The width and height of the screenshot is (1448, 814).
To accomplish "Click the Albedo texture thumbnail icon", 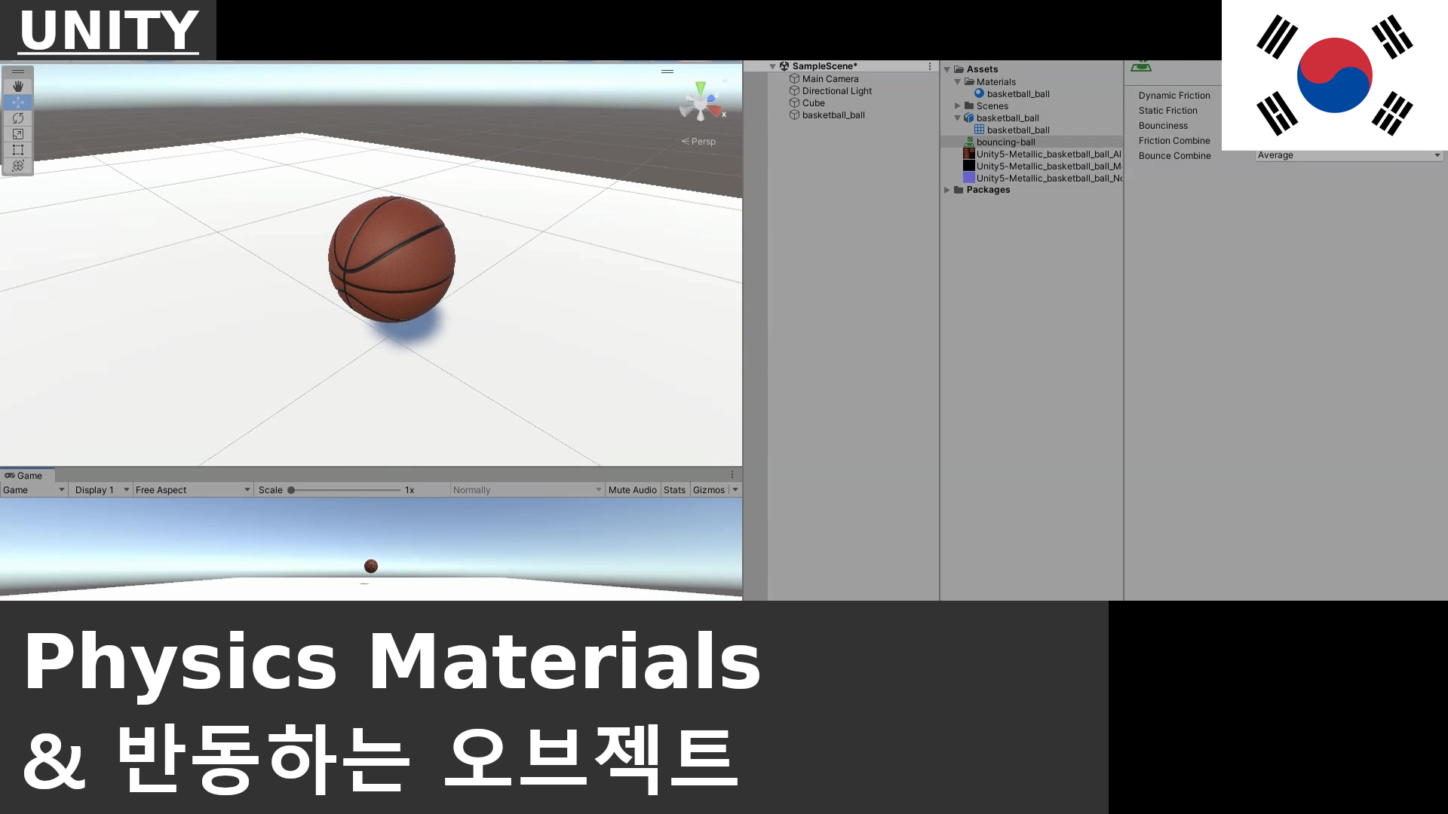I will coord(969,154).
